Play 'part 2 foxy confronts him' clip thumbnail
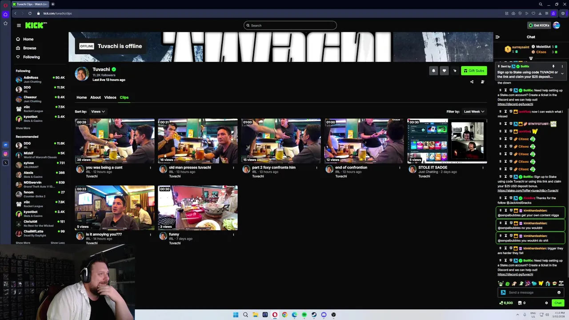 click(x=281, y=141)
